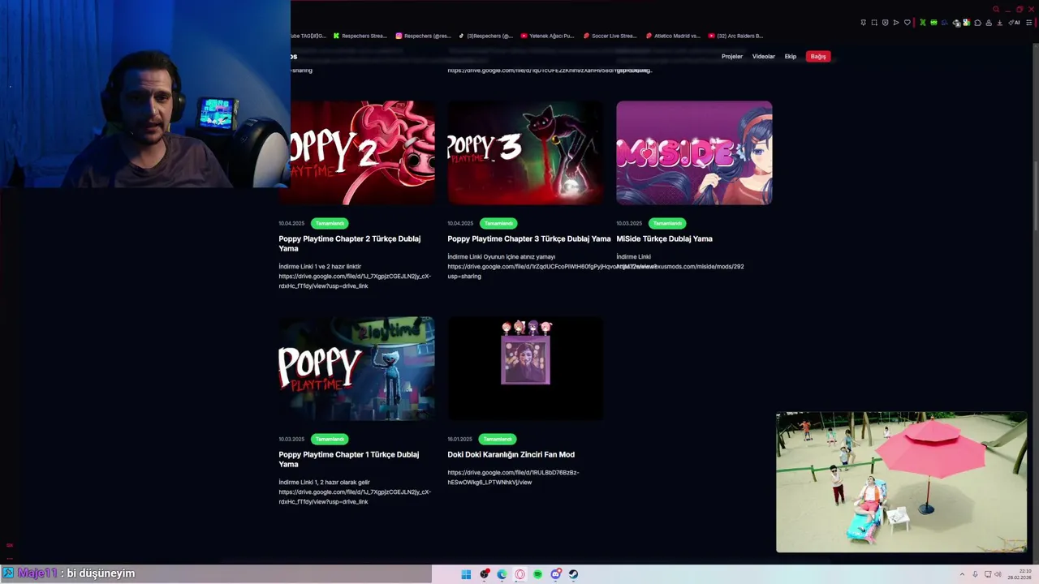Click the beach video picture-in-picture overlay
1039x584 pixels.
[x=901, y=482]
